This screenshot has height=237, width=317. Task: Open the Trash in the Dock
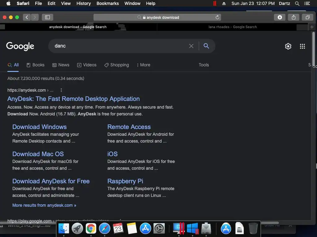pyautogui.click(x=253, y=229)
